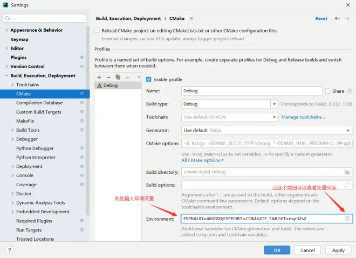Click the project icon on the Makefile row
This screenshot has width=356, height=258.
[82, 121]
